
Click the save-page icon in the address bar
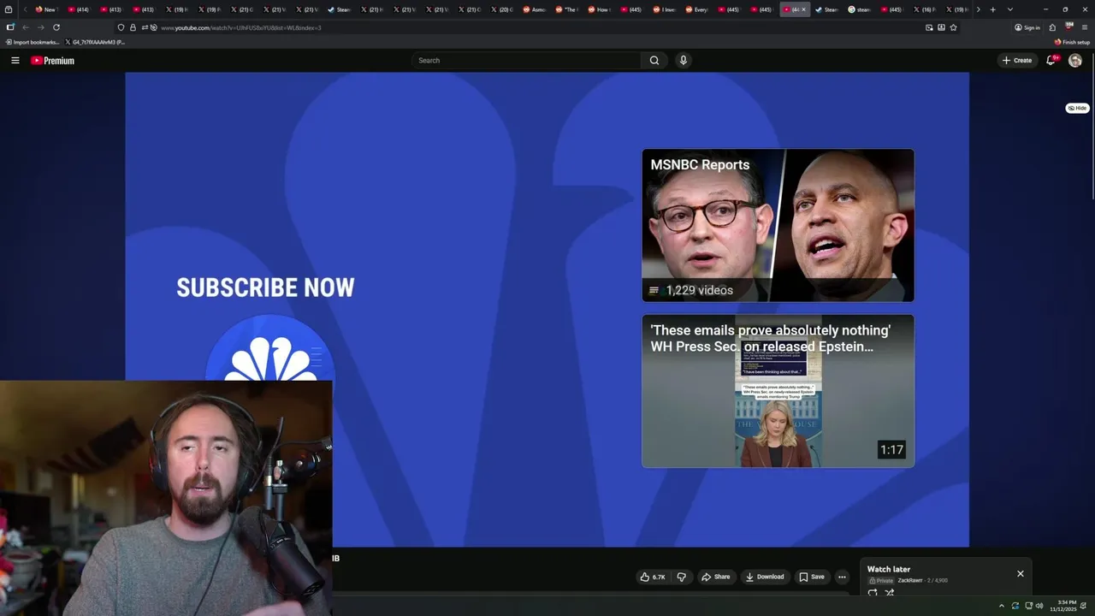tap(941, 27)
